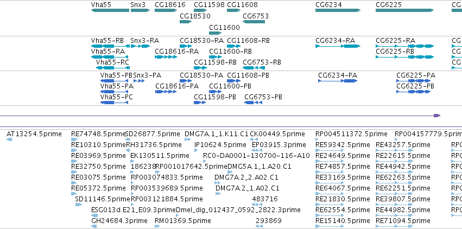Click protein CG6753-PB
This screenshot has height=229, width=462.
(x=253, y=103)
